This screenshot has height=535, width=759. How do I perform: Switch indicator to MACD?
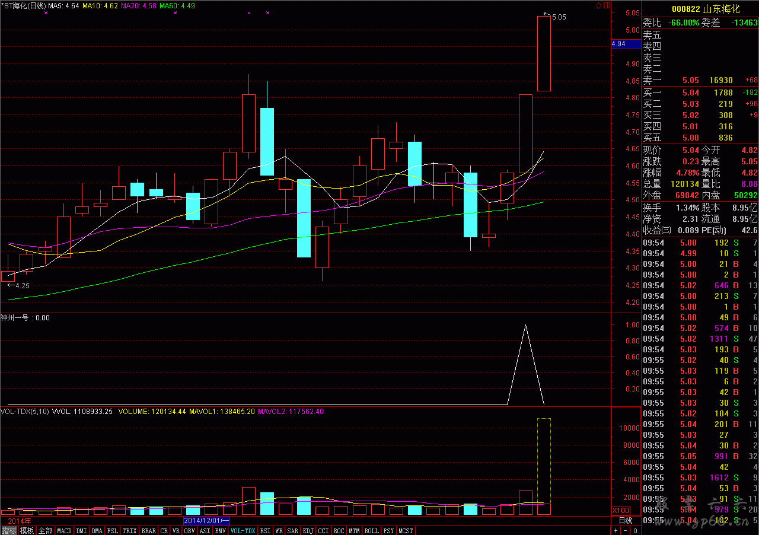pyautogui.click(x=64, y=531)
